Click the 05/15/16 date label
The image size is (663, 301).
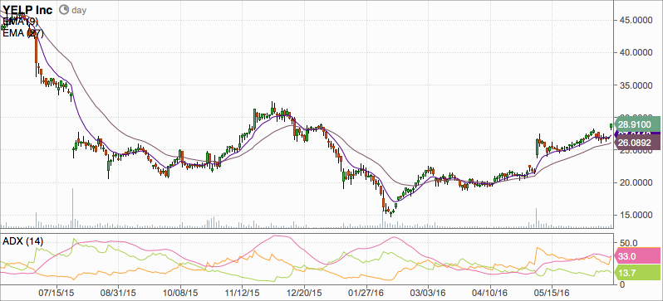point(552,293)
